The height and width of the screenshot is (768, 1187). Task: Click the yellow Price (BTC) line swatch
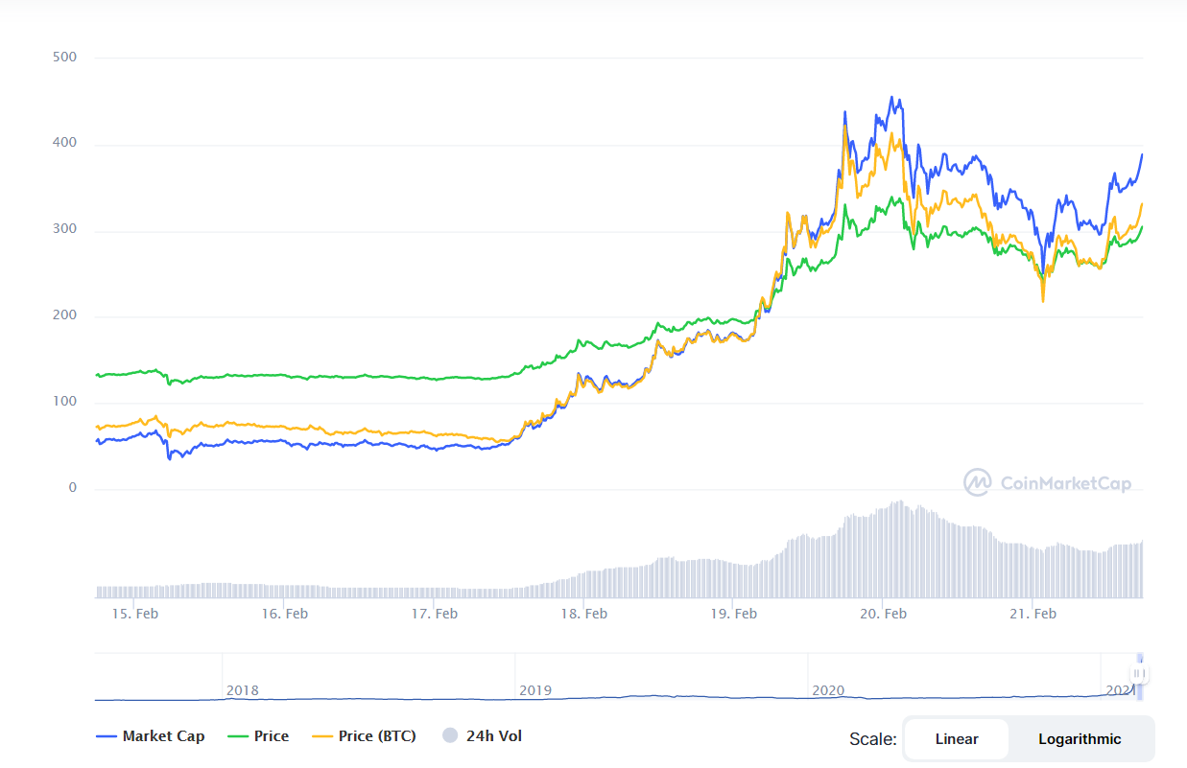pos(321,736)
